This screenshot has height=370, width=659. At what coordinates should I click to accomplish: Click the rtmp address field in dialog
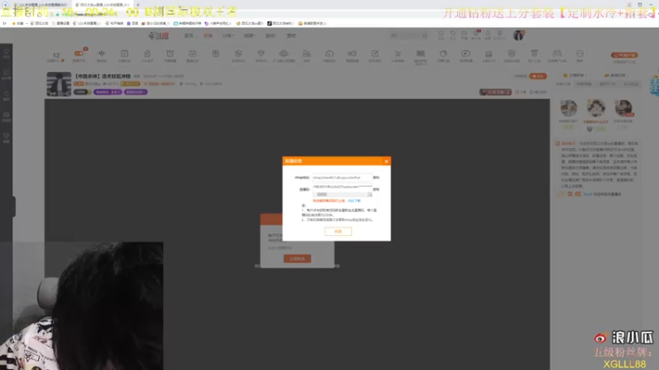point(342,178)
